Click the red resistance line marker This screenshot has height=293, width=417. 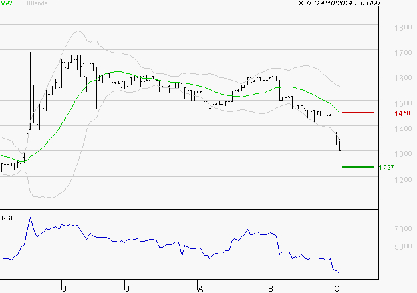coord(358,113)
